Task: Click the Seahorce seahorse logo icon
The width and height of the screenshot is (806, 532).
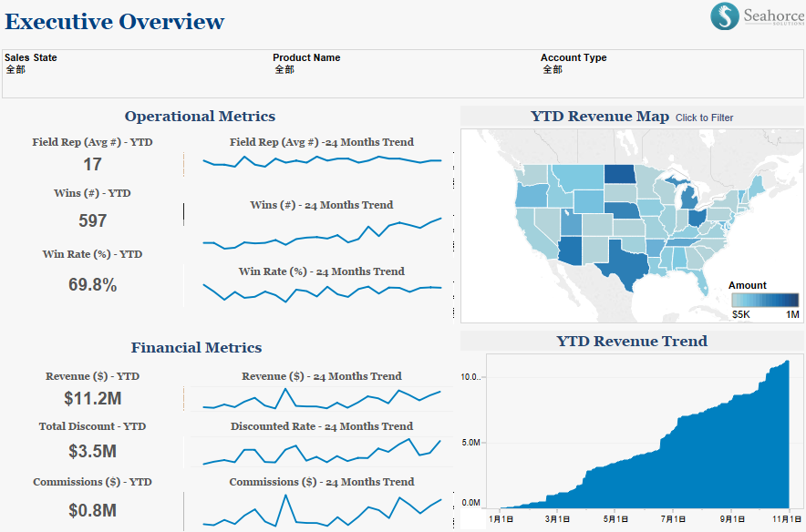Action: pyautogui.click(x=726, y=16)
